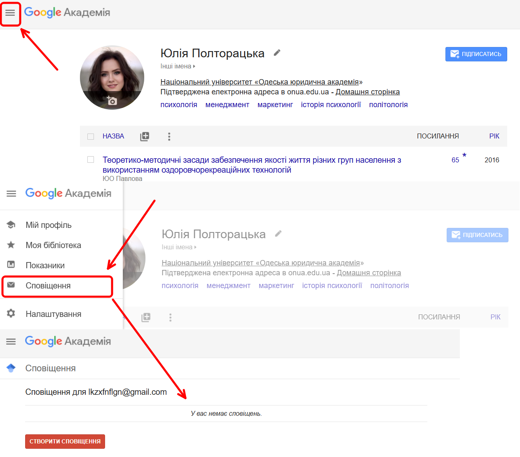Open the hamburger menu in the top profile header
The width and height of the screenshot is (520, 457).
coord(10,13)
